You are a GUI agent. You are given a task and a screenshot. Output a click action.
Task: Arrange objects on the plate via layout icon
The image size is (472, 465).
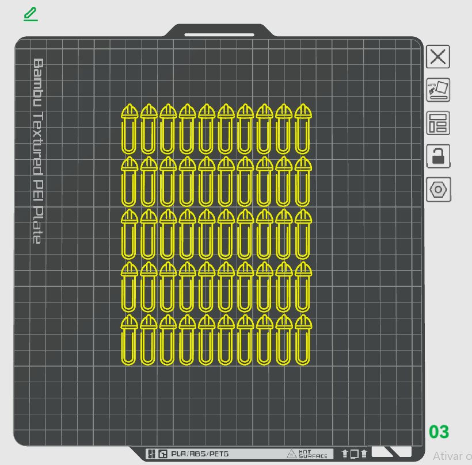click(x=438, y=123)
